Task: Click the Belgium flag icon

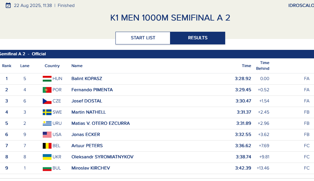Action: point(47,146)
